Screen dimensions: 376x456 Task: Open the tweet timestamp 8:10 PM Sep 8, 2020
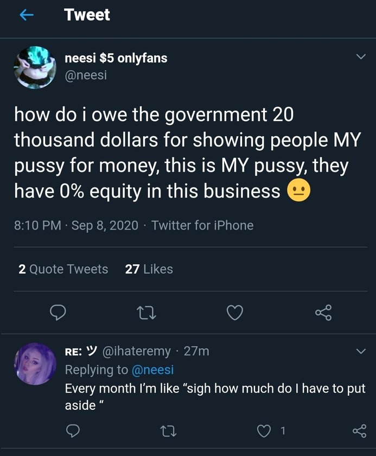(x=76, y=225)
